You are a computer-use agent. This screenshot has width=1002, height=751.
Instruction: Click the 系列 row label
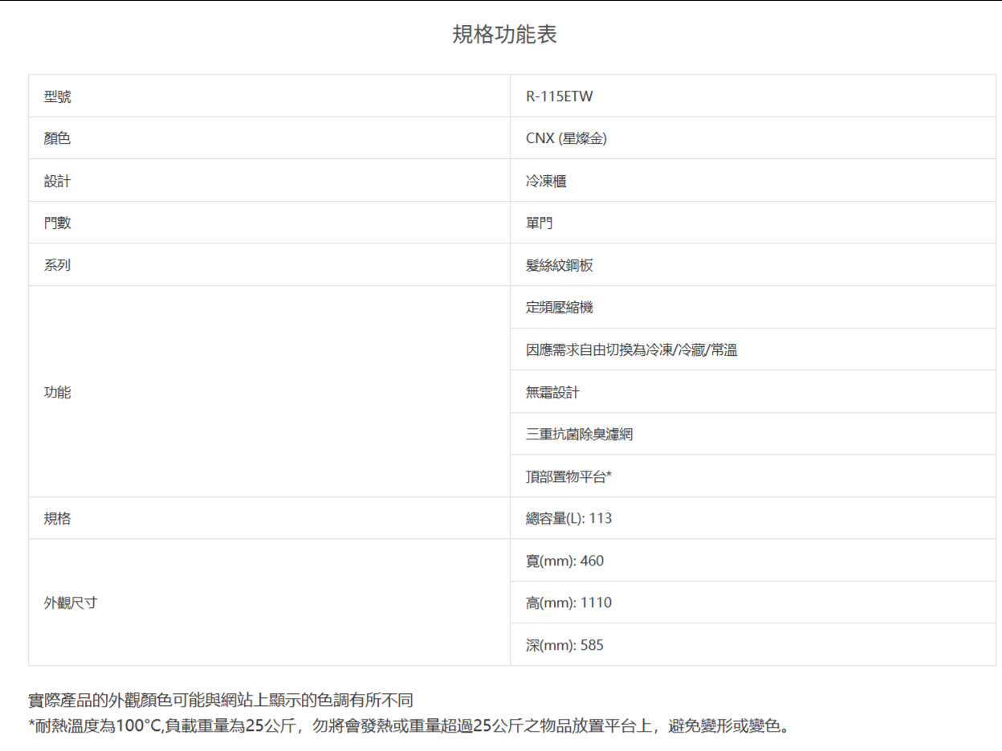coord(58,265)
